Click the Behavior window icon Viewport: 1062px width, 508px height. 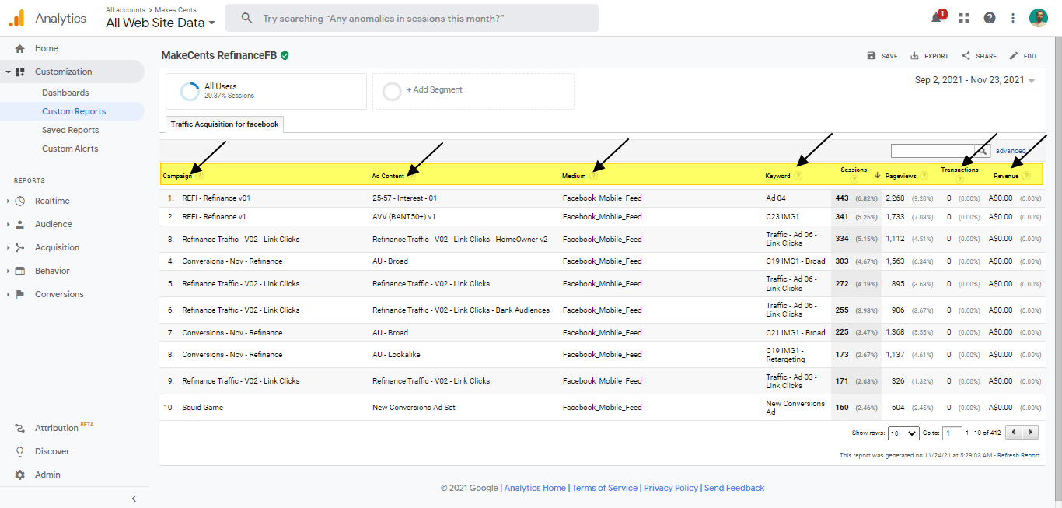point(20,271)
